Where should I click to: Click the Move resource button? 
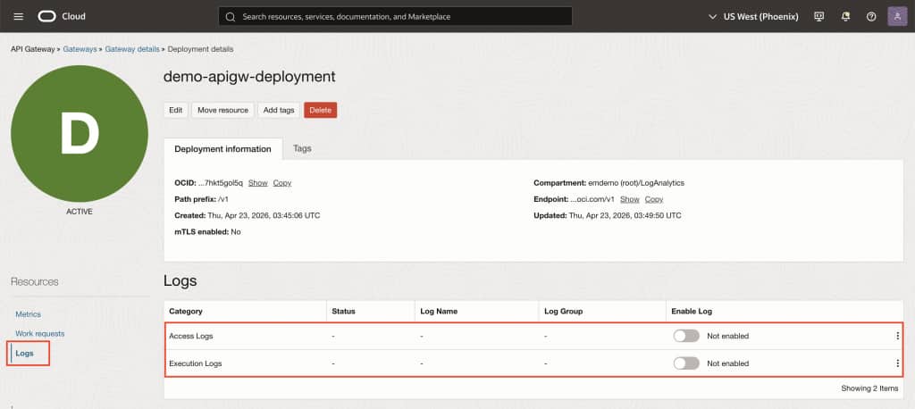tap(222, 110)
